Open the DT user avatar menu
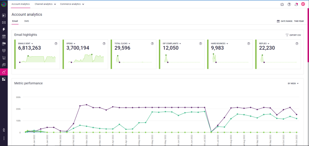The width and height of the screenshot is (309, 146). pyautogui.click(x=304, y=4)
